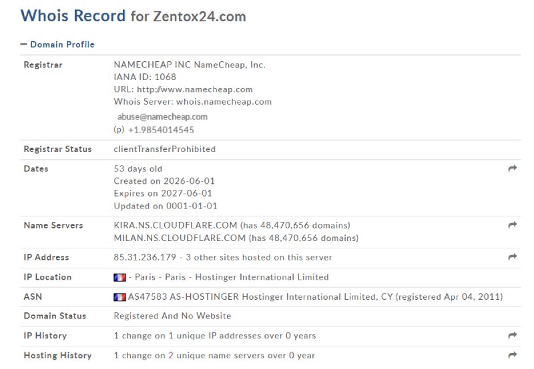Open the share arrow in Dates row
The height and width of the screenshot is (369, 534).
click(x=513, y=169)
